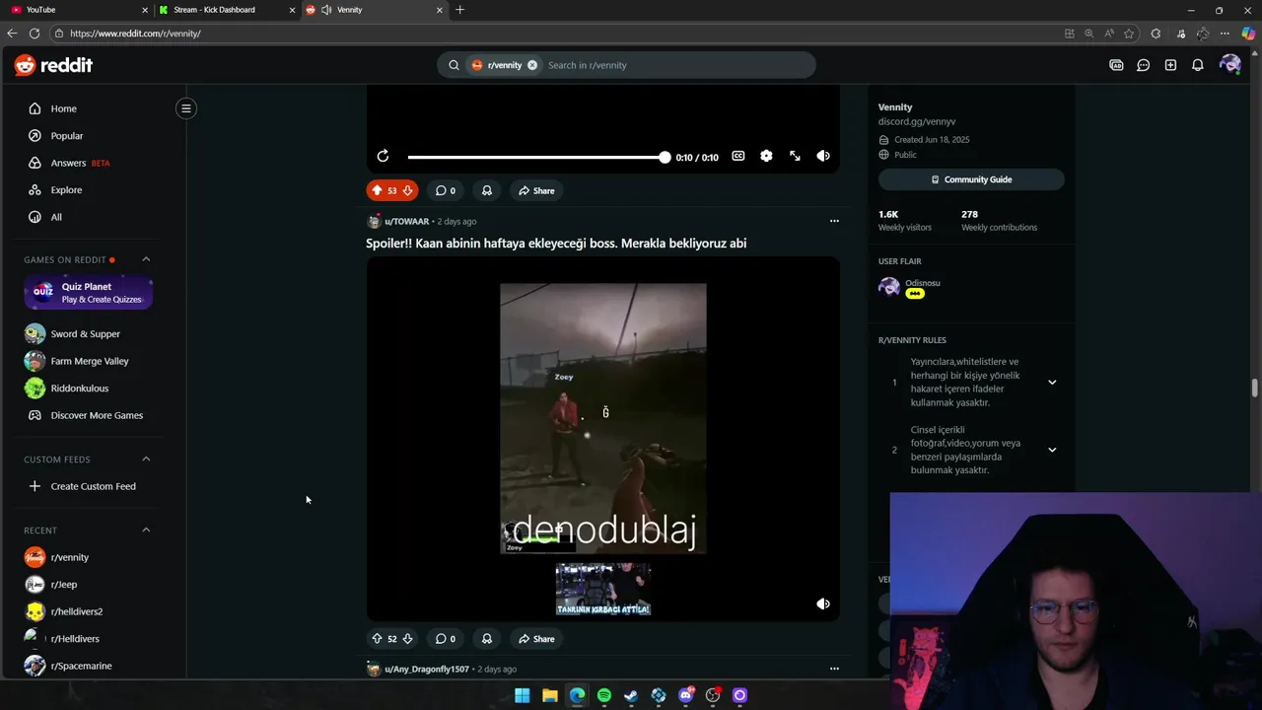Viewport: 1262px width, 710px height.
Task: Open the Community Guide
Action: coord(971,179)
